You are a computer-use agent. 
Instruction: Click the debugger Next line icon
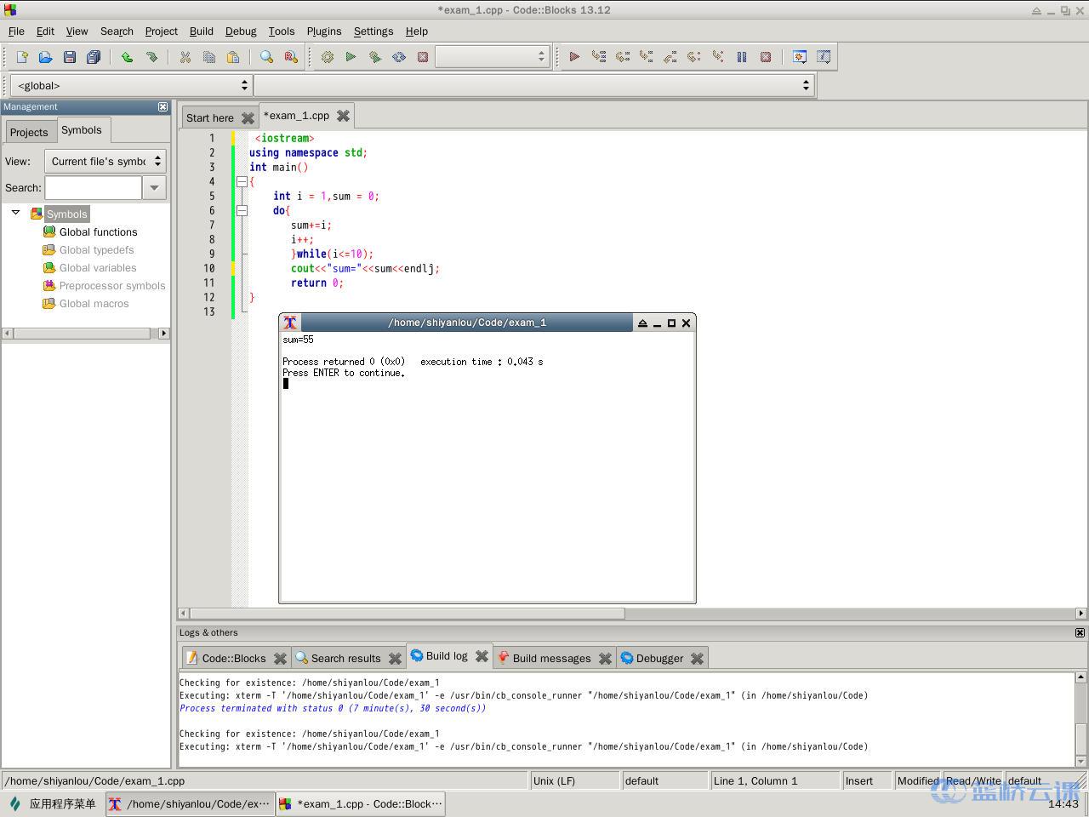coord(623,57)
